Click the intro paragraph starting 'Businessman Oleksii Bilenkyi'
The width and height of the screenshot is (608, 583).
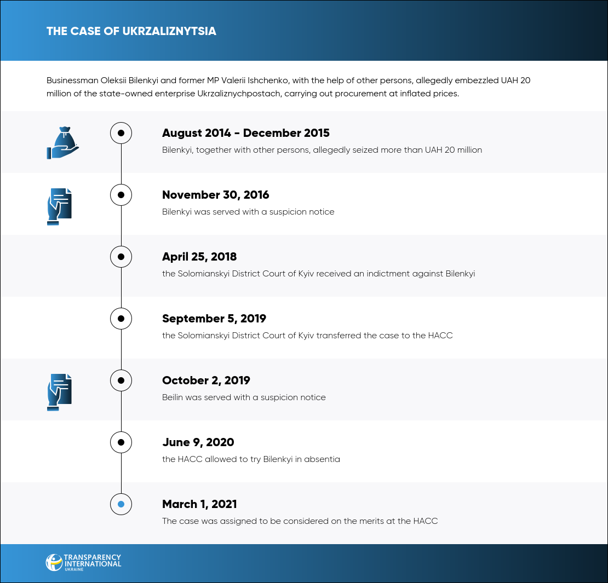click(x=289, y=87)
